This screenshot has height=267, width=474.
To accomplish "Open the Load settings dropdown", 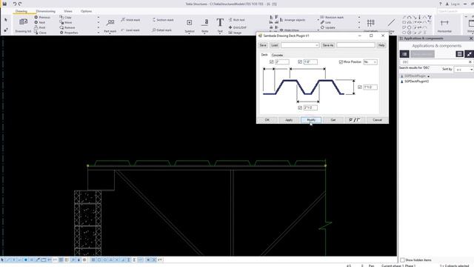I will [300, 45].
